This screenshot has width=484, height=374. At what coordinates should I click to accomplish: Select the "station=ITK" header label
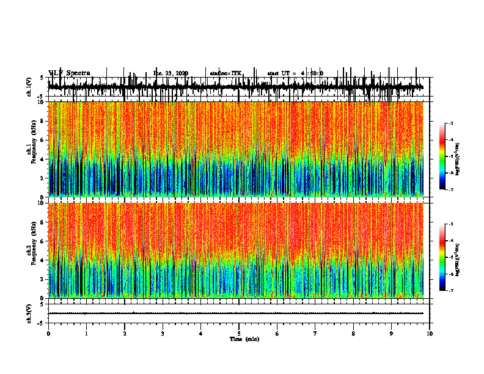226,73
